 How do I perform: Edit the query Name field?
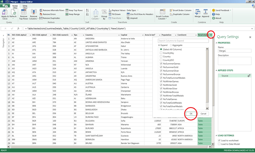pyautogui.click(x=235, y=51)
